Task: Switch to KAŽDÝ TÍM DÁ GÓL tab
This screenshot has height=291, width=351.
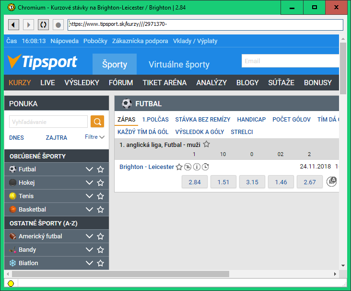Action: point(143,132)
